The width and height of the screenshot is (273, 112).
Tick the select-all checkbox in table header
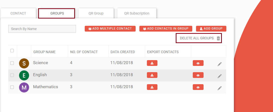(12, 51)
